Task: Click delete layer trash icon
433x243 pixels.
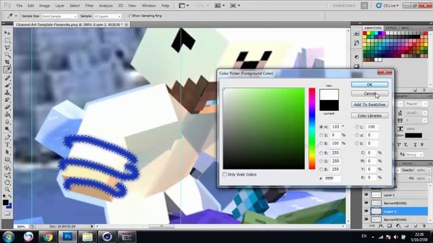Action: pyautogui.click(x=424, y=225)
